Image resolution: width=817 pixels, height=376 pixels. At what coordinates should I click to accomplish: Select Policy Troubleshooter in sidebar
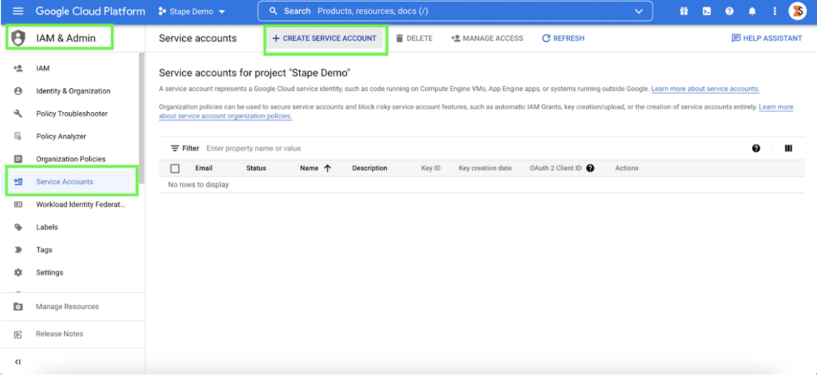72,113
